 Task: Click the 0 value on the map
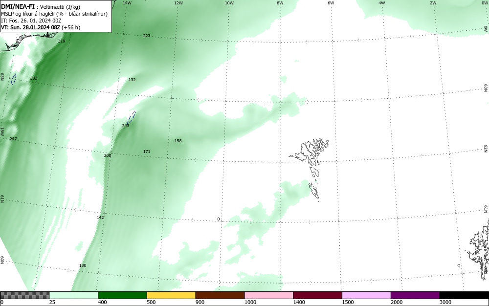click(x=218, y=219)
